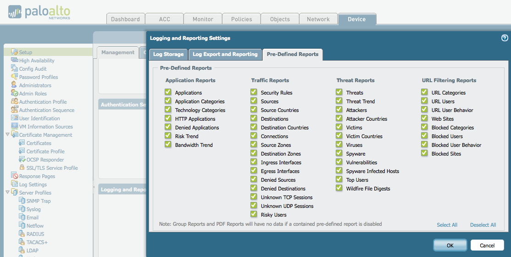Open the Network main tab
Image resolution: width=511 pixels, height=257 pixels.
(318, 19)
